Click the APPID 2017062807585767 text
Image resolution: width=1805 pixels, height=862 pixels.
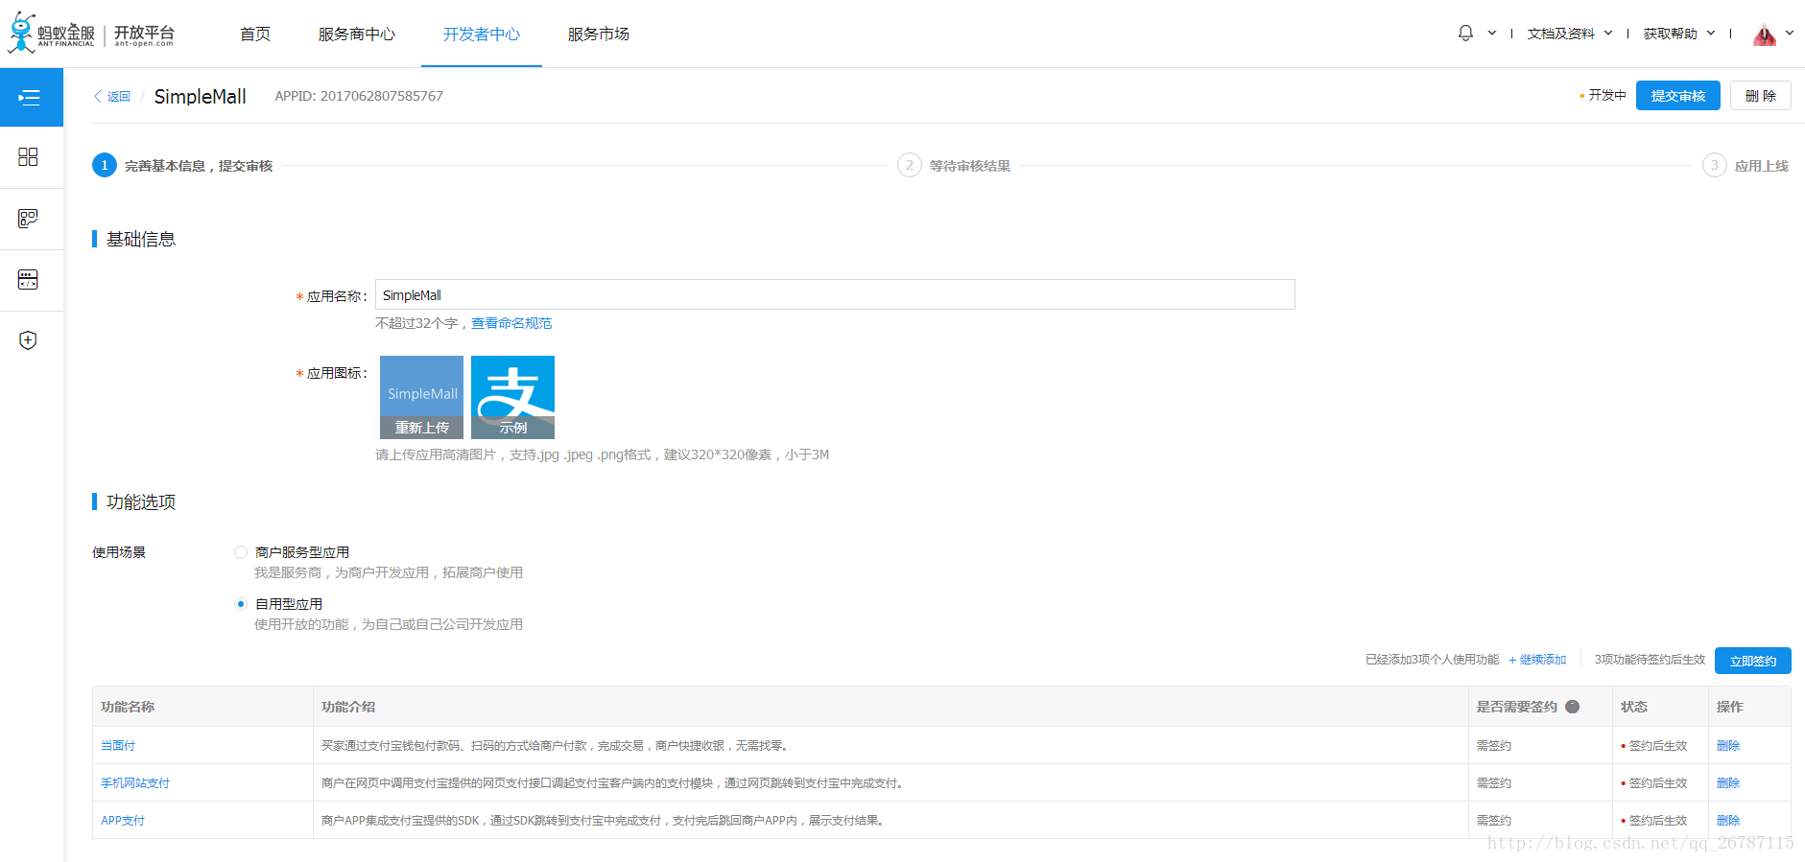[x=359, y=96]
